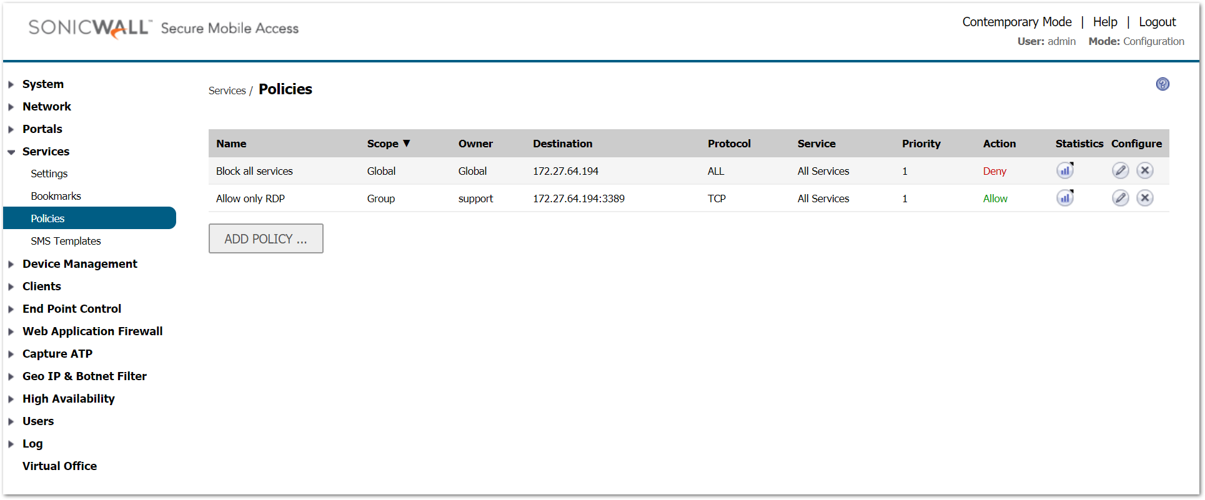Click the 'Mode: Configuration' status text

click(x=1136, y=41)
